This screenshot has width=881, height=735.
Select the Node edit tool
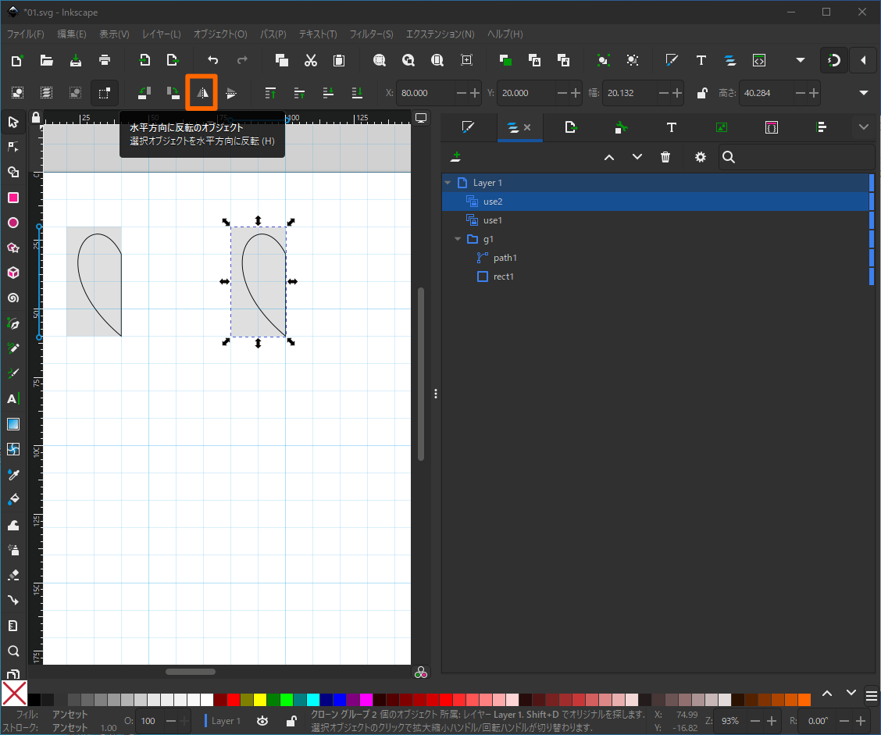pos(13,147)
